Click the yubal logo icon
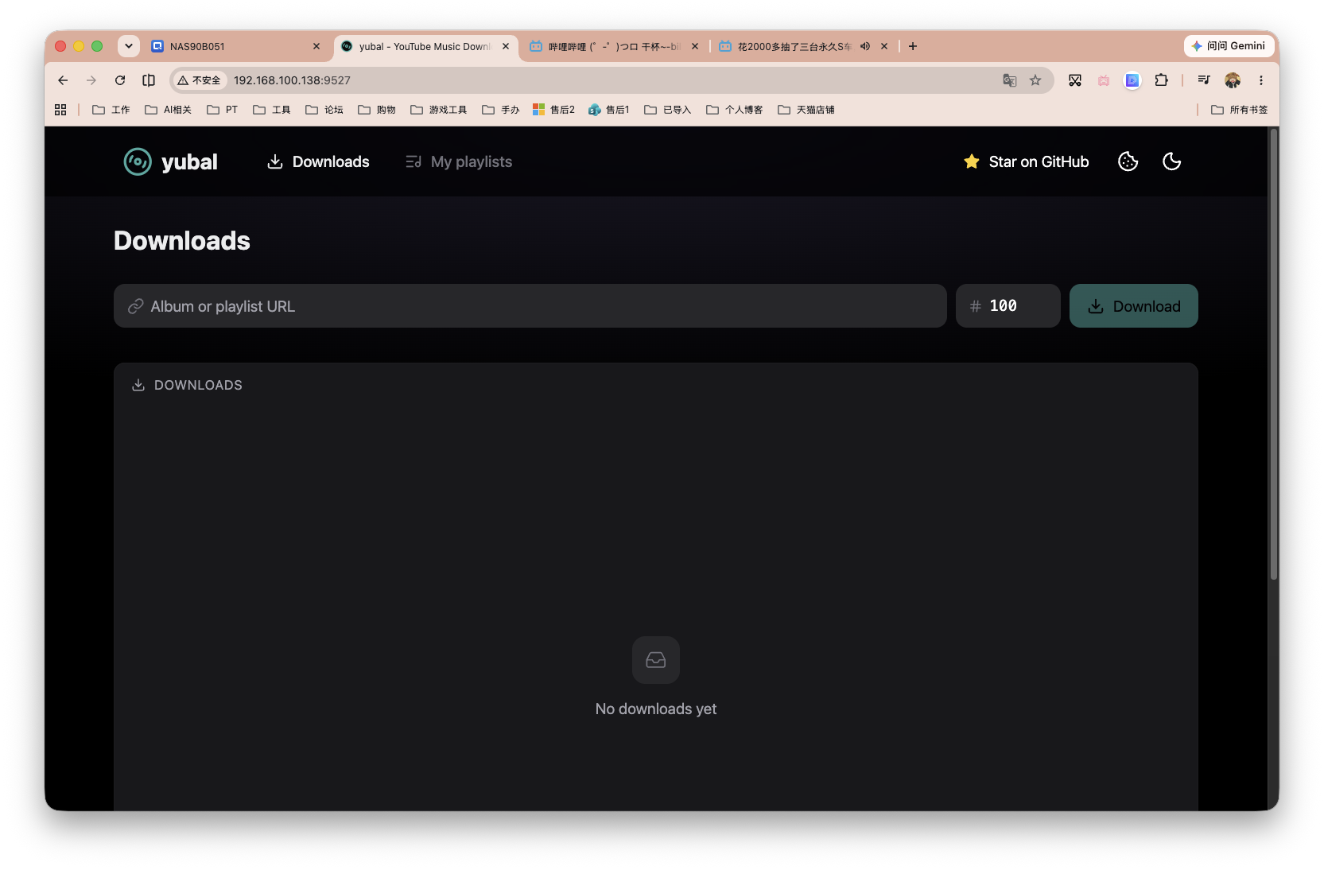Viewport: 1324px width, 870px height. point(138,161)
